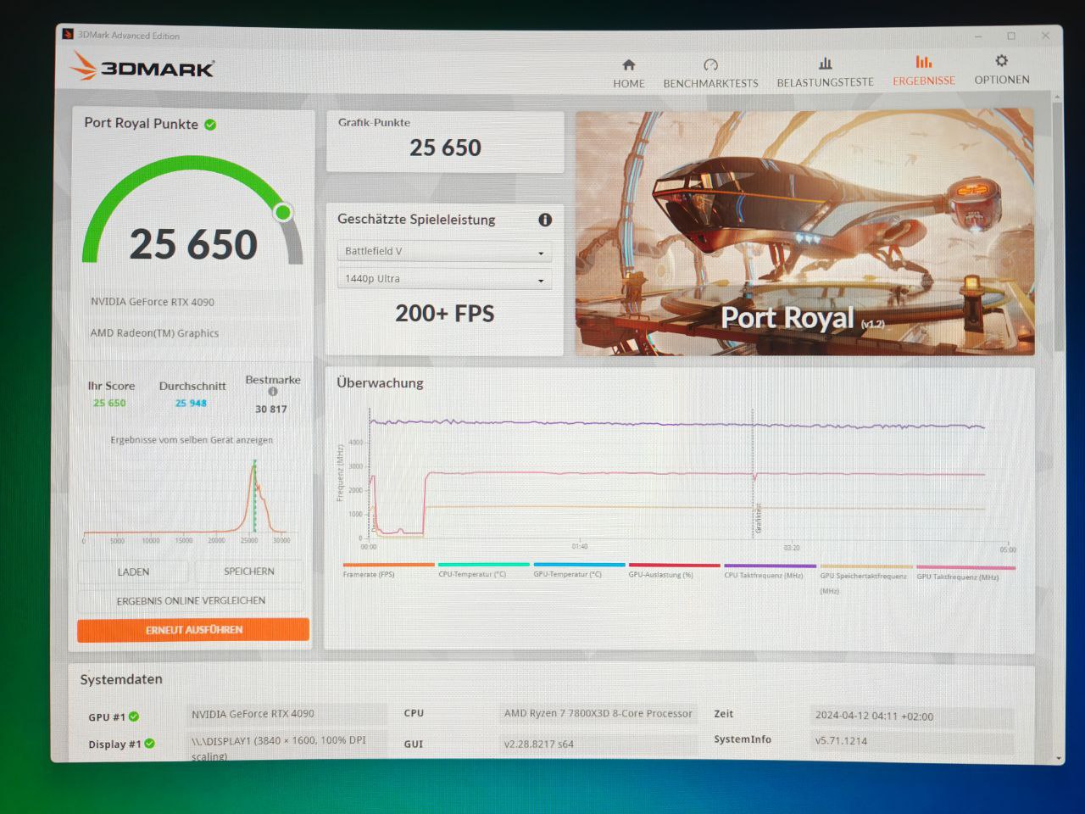1085x814 pixels.
Task: Click SystemInfo version v5.71.1214
Action: tap(912, 741)
